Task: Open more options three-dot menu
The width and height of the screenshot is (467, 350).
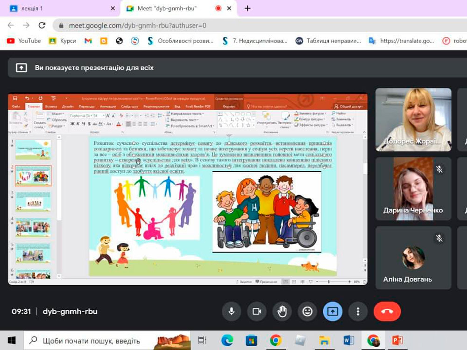Action: [x=358, y=312]
